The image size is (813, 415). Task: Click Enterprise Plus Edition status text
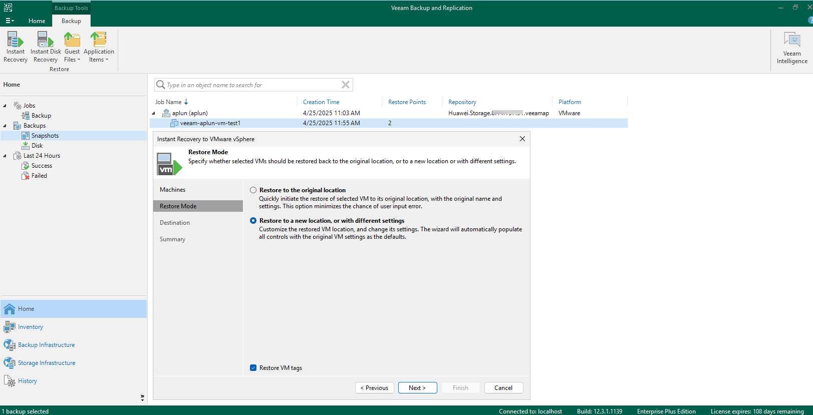[666, 411]
